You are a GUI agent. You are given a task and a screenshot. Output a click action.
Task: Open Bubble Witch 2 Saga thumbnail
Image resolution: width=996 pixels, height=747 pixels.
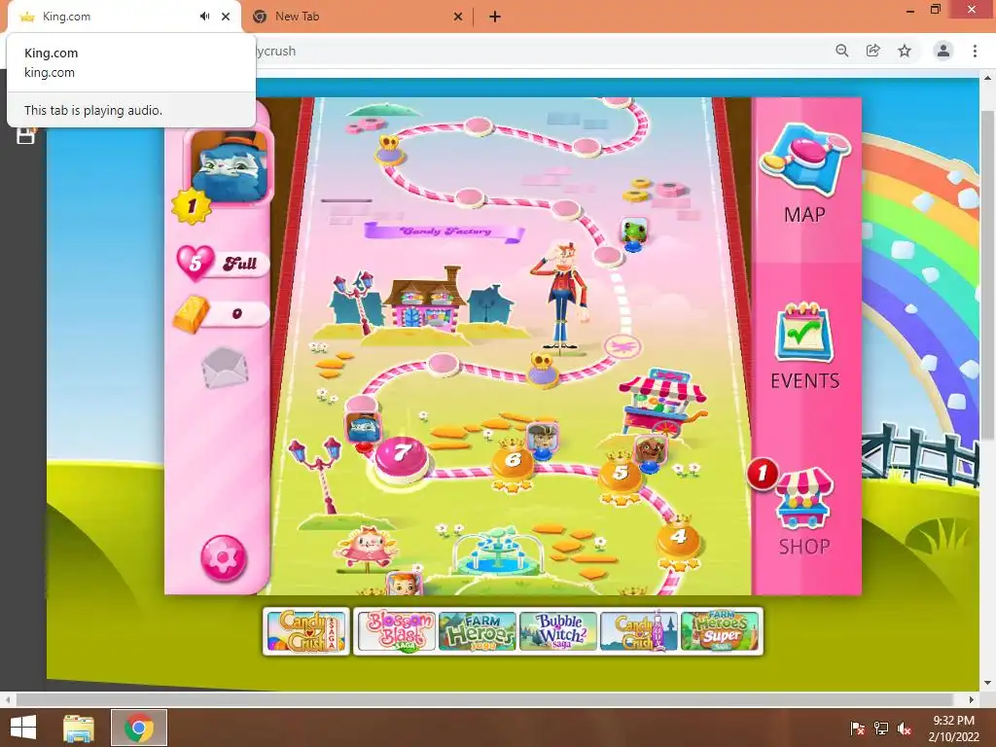click(x=558, y=631)
